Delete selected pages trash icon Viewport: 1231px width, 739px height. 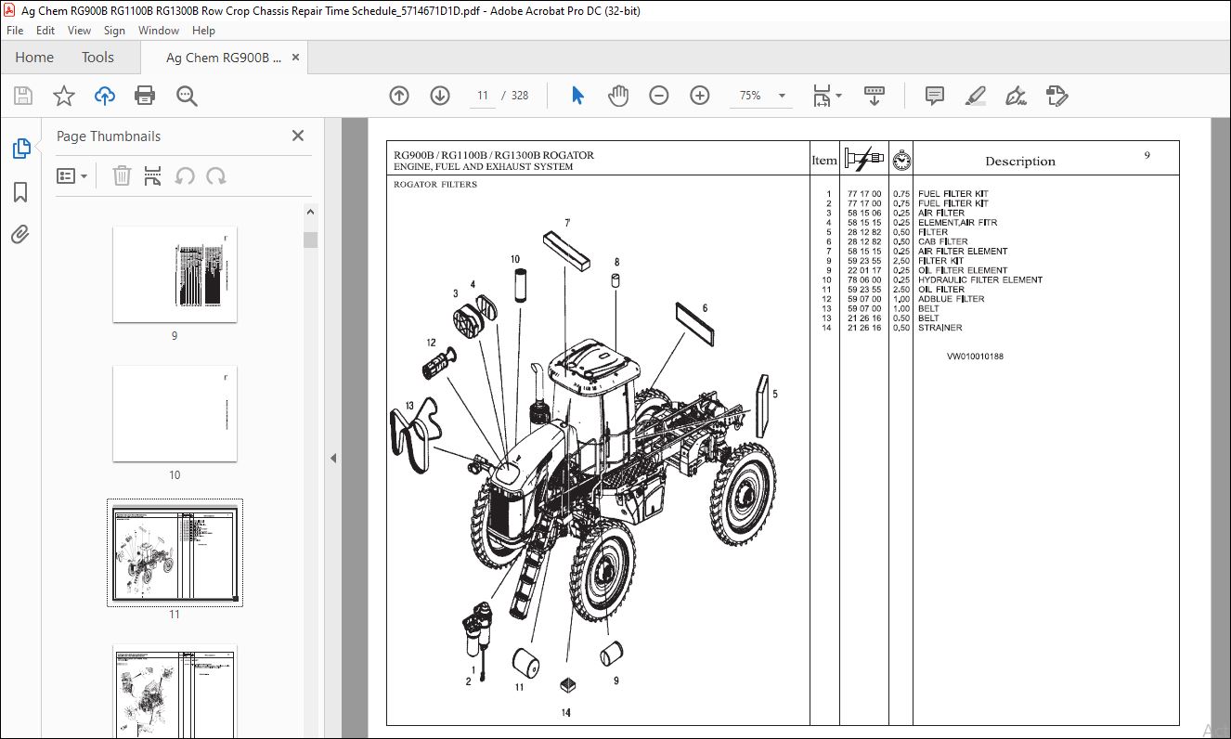pos(123,175)
